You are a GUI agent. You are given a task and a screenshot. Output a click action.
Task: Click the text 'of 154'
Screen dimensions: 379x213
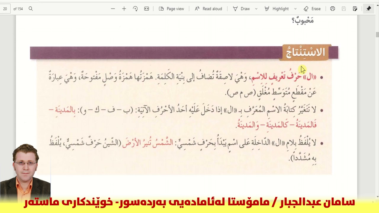(x=18, y=9)
